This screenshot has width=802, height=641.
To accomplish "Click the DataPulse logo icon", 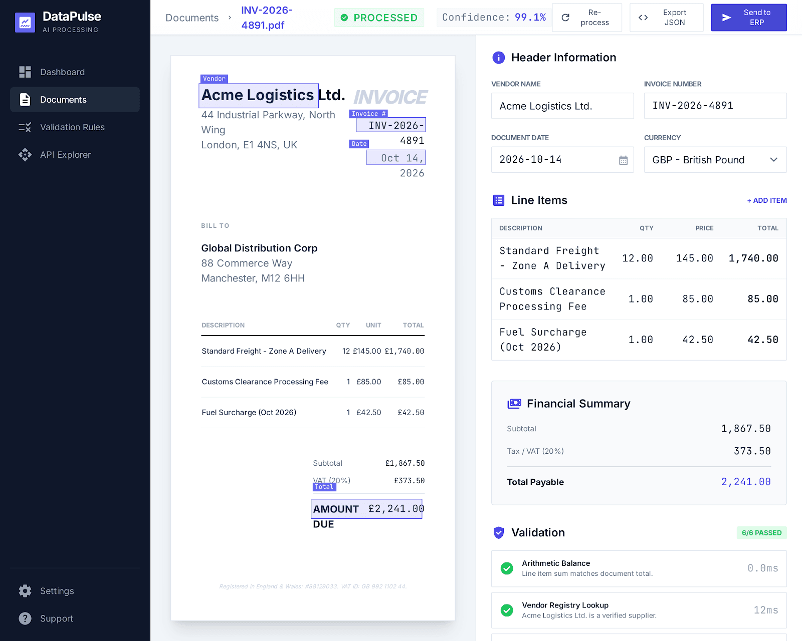I will point(25,23).
